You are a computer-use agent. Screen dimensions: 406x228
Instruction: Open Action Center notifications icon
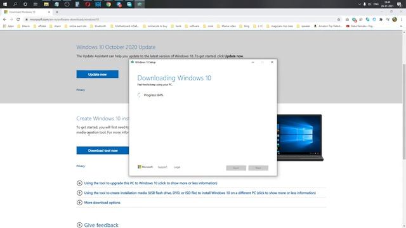(399, 4)
